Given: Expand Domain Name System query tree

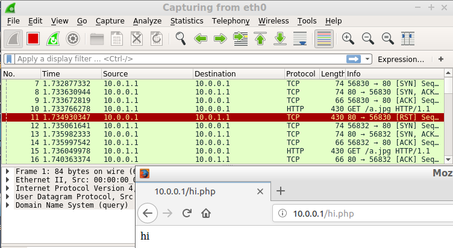Looking at the screenshot, I should point(7,205).
